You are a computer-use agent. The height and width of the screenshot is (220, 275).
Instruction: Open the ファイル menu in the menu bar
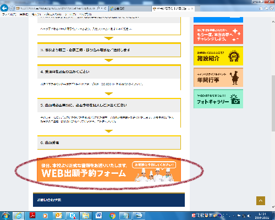[x=9, y=14]
